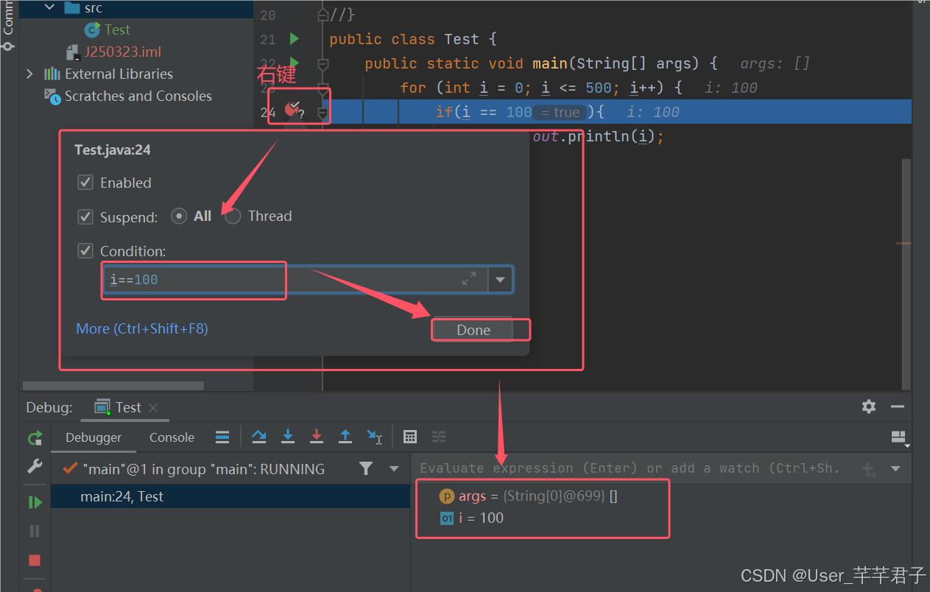This screenshot has width=930, height=592.
Task: Switch to the Console tab
Action: pos(171,437)
